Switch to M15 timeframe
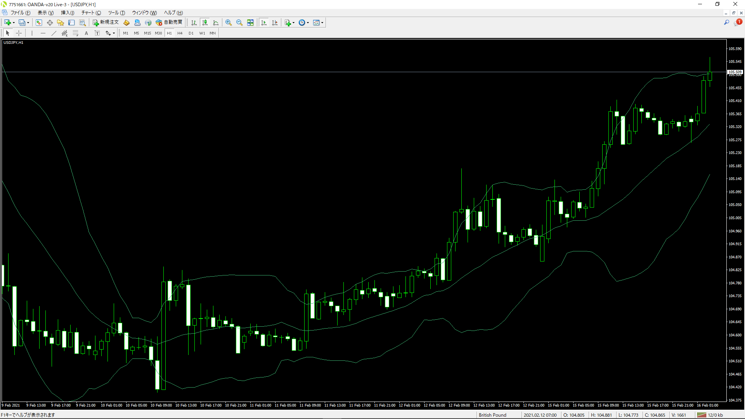The width and height of the screenshot is (745, 419). pyautogui.click(x=147, y=33)
